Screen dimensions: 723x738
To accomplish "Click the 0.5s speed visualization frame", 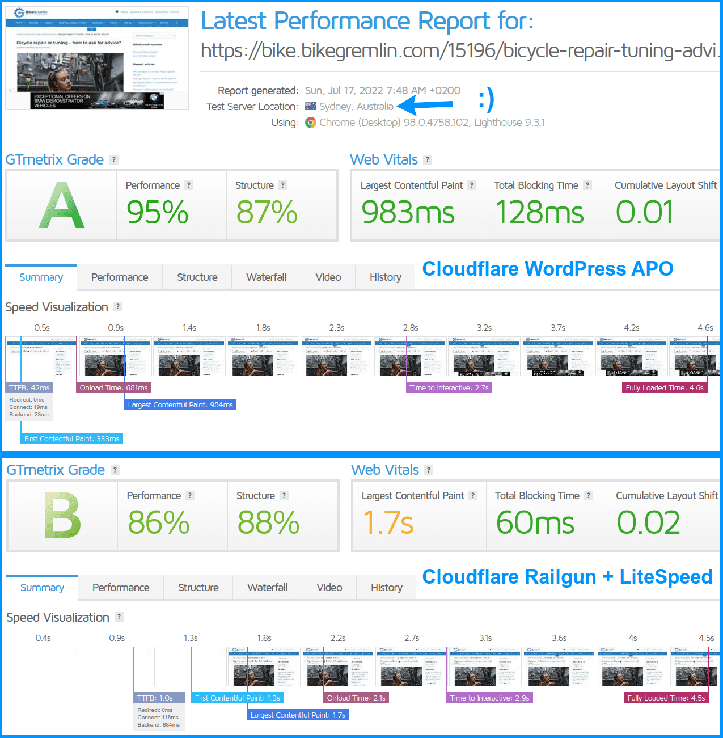I will click(x=41, y=356).
